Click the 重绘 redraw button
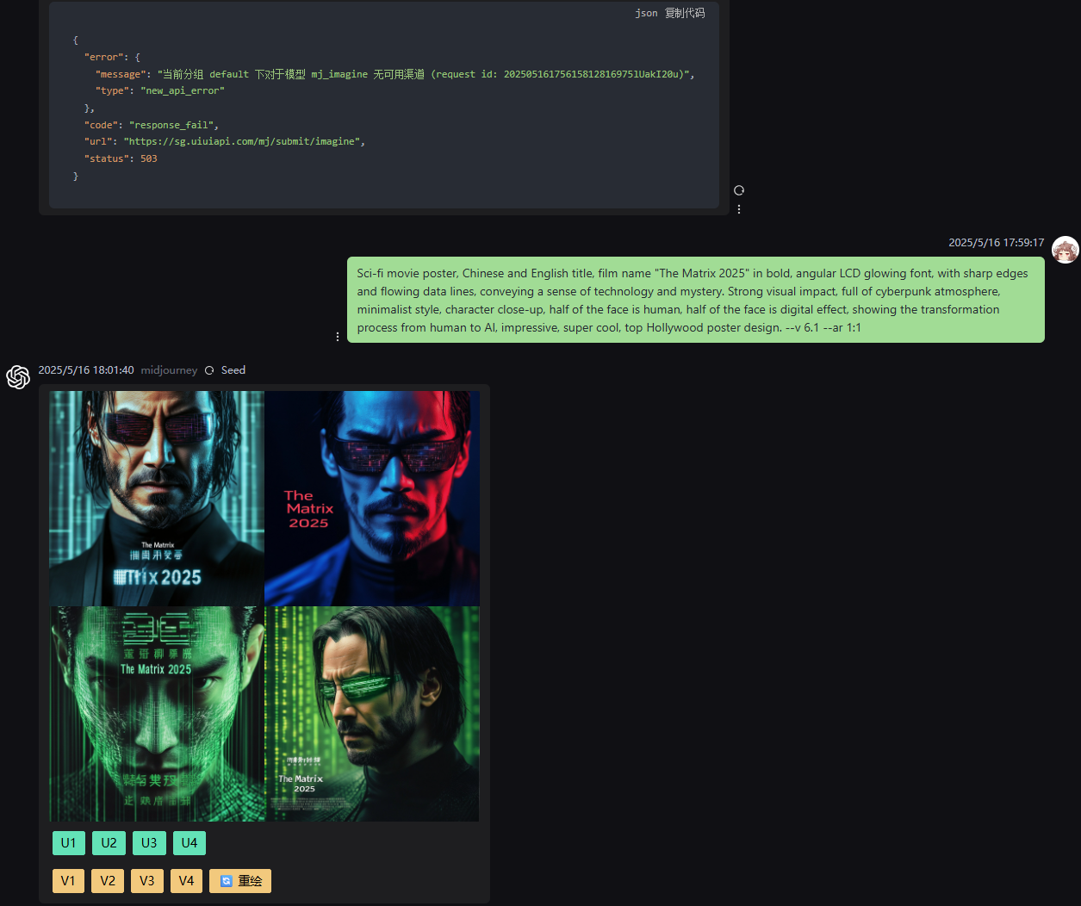1081x906 pixels. click(240, 881)
